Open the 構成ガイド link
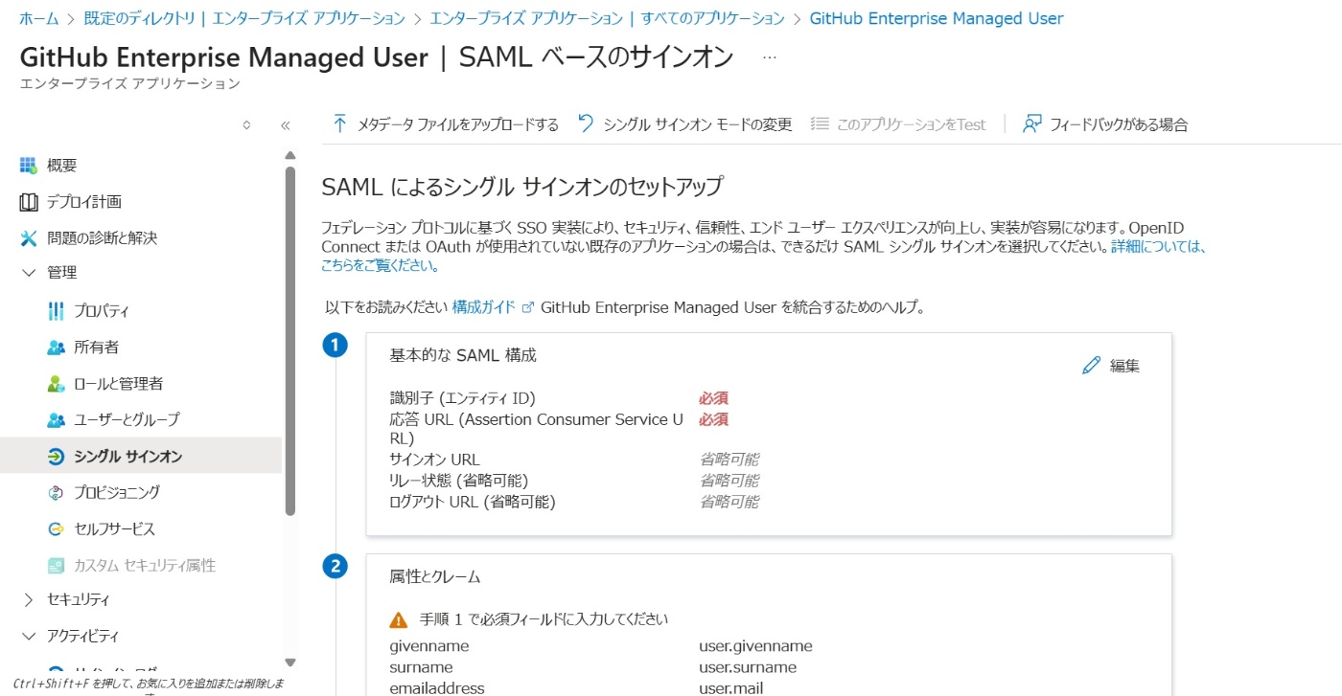This screenshot has height=696, width=1342. click(x=484, y=308)
